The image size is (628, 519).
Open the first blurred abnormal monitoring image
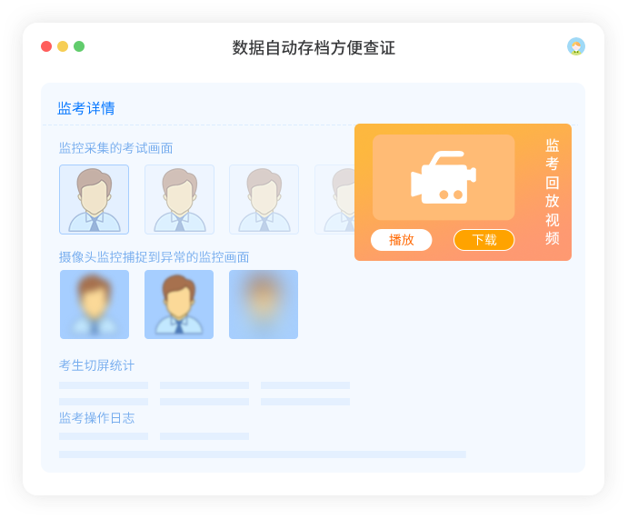[95, 304]
